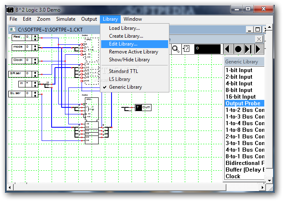The height and width of the screenshot is (201, 283).
Task: Close the open Library menu
Action: pos(110,19)
